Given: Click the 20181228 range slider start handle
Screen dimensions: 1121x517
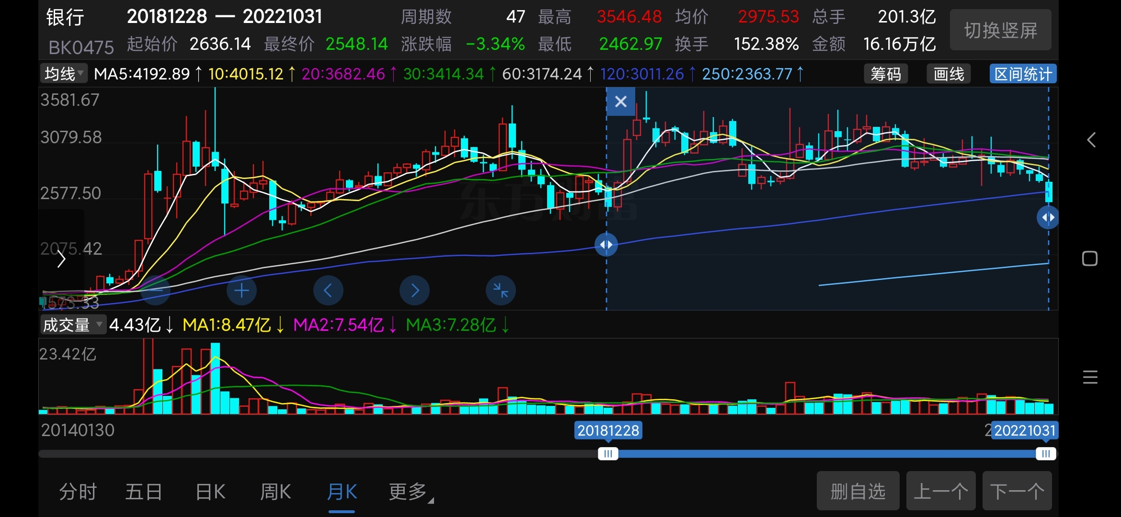Looking at the screenshot, I should (608, 453).
